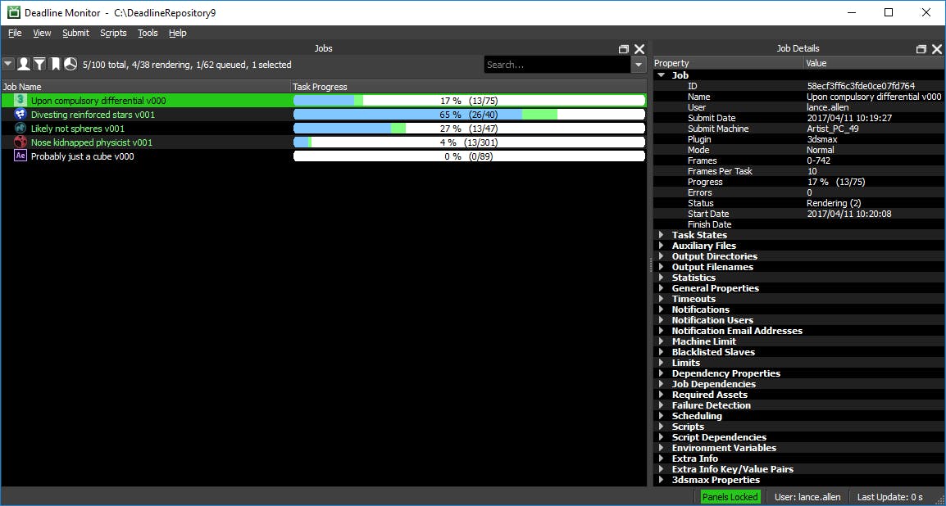The width and height of the screenshot is (946, 506).
Task: Click the Deadline Monitor app icon in the title bar
Action: tap(12, 12)
